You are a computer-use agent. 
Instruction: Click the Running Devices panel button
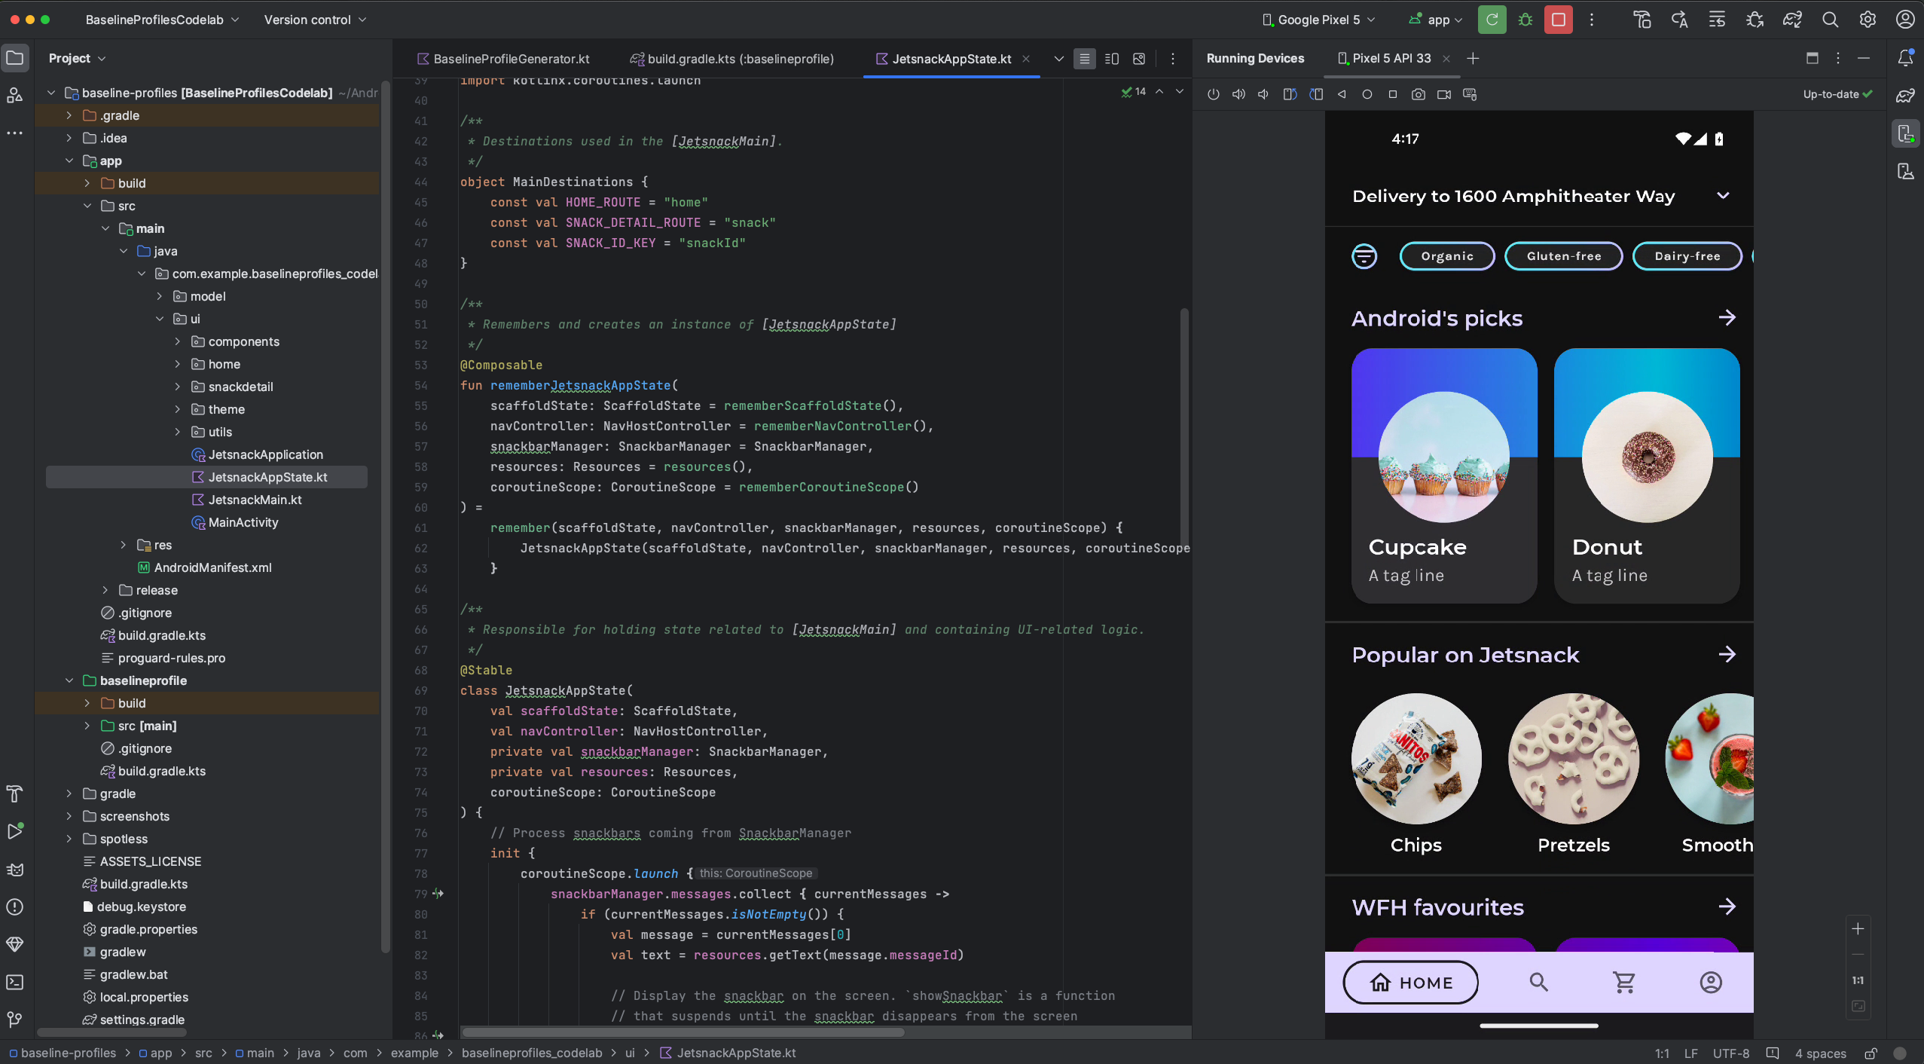[x=1904, y=135]
